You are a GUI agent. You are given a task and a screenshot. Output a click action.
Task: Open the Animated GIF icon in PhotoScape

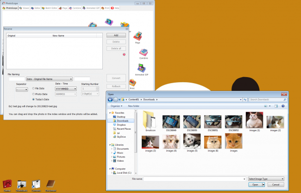click(x=142, y=68)
